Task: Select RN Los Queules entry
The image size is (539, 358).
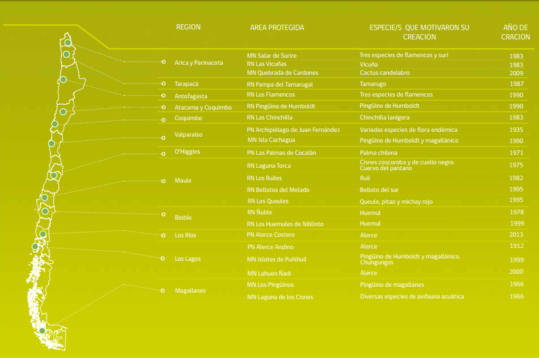Action: pyautogui.click(x=268, y=201)
